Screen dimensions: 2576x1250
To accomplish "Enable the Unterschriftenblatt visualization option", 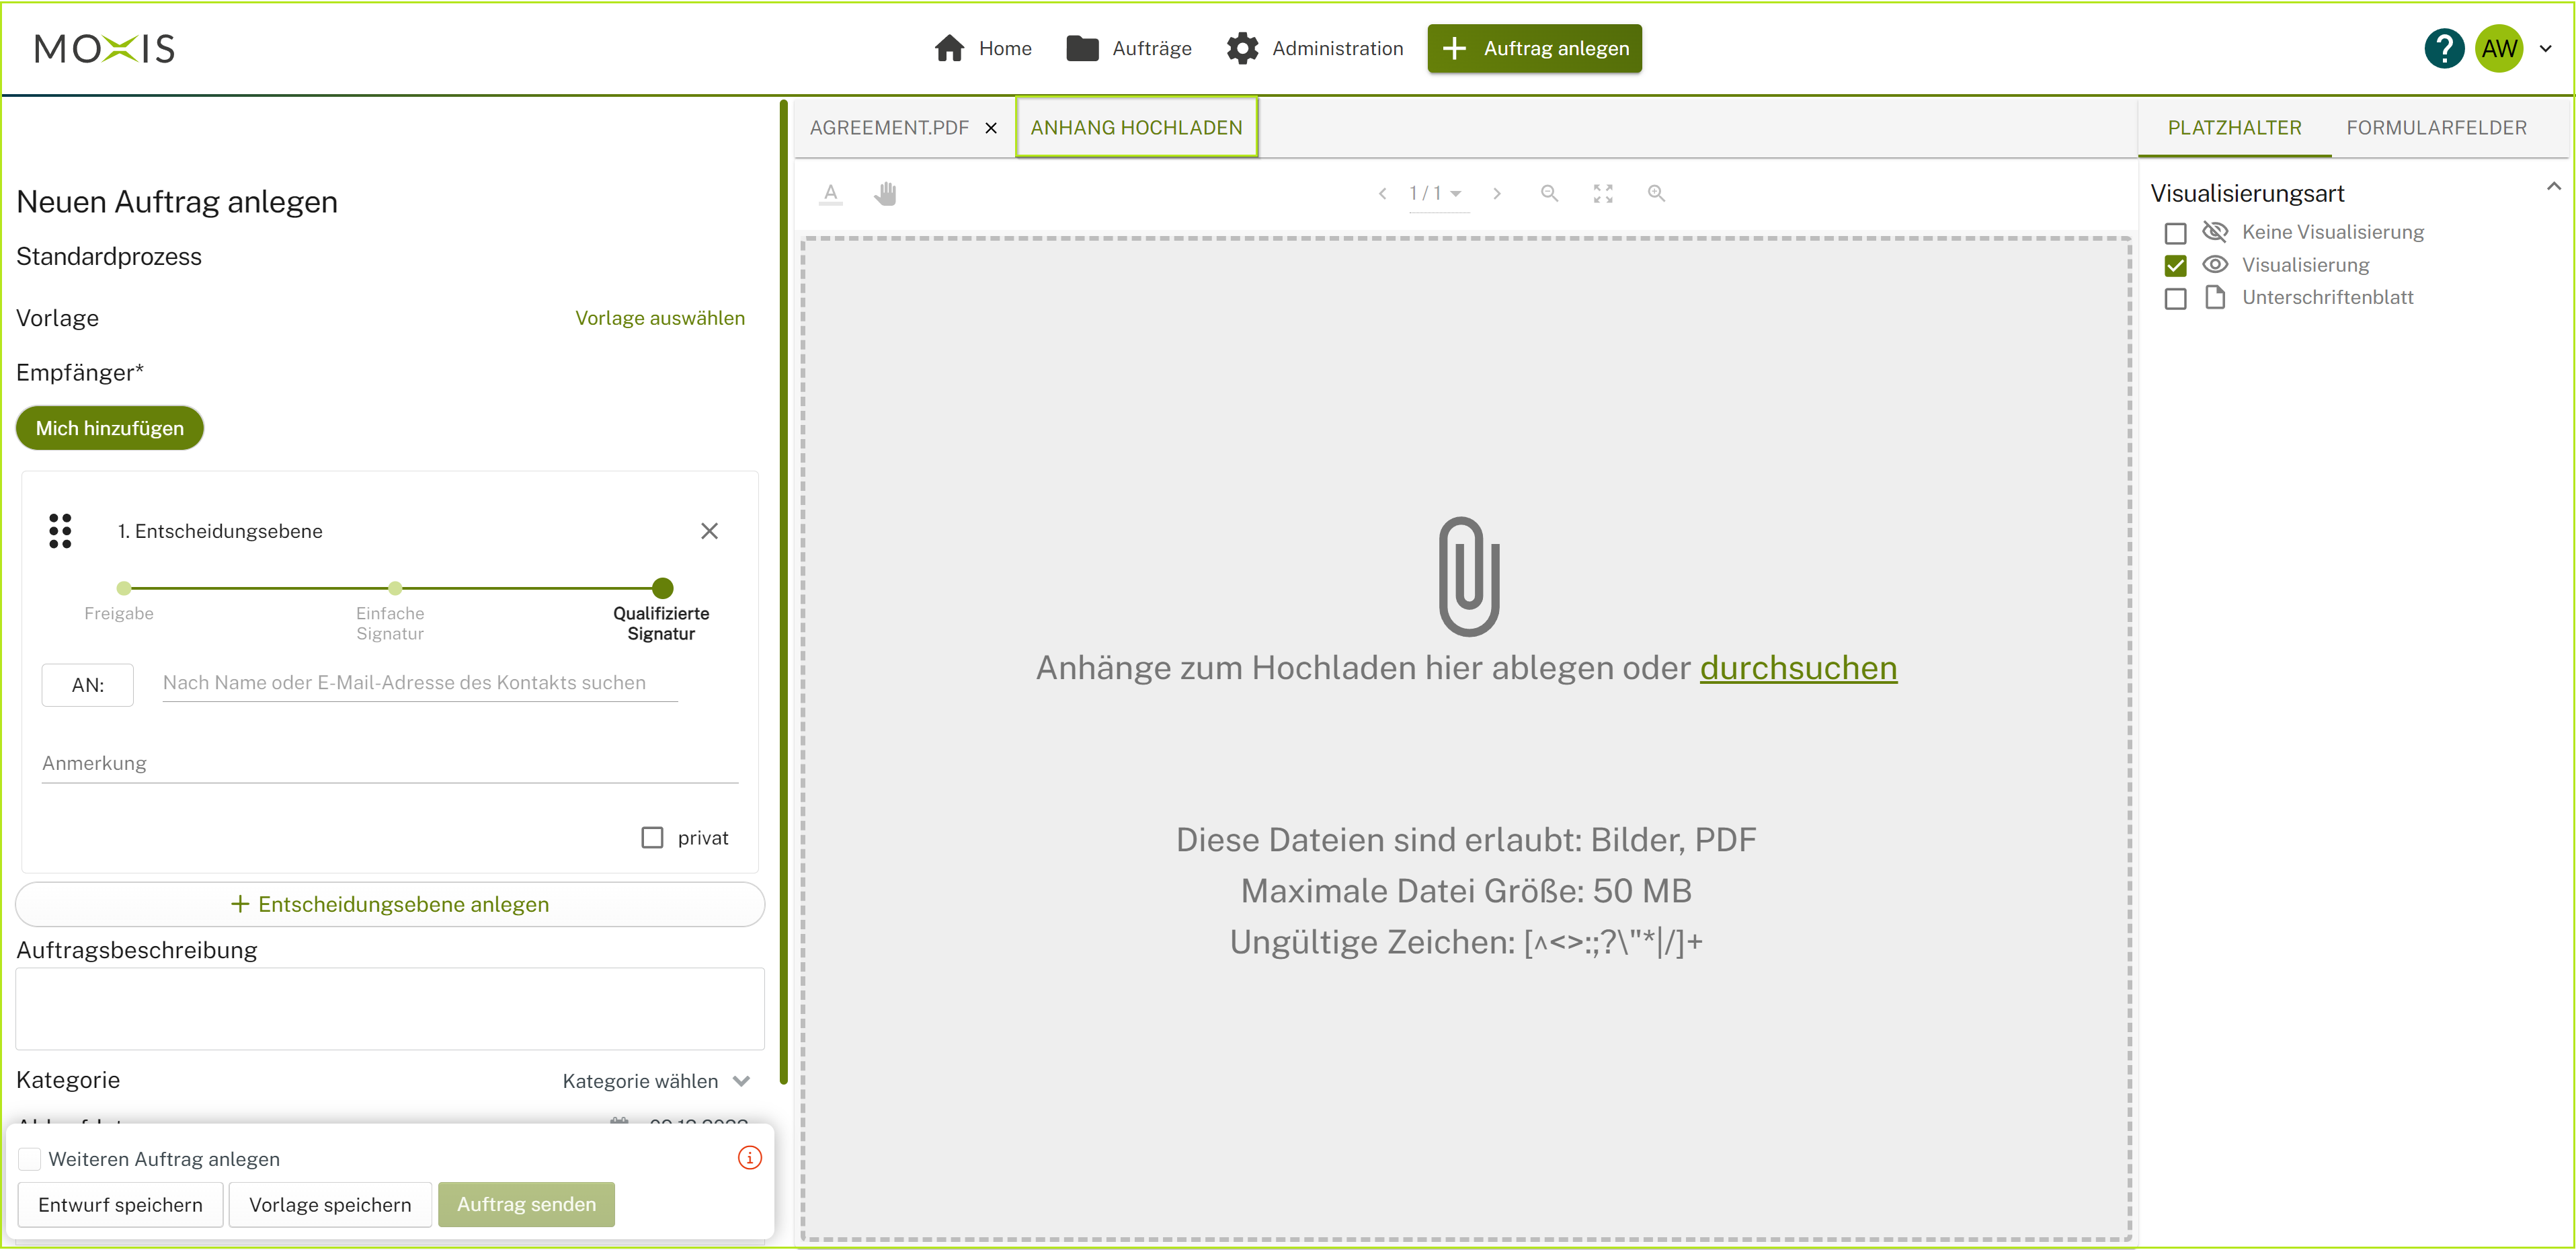I will (x=2176, y=298).
